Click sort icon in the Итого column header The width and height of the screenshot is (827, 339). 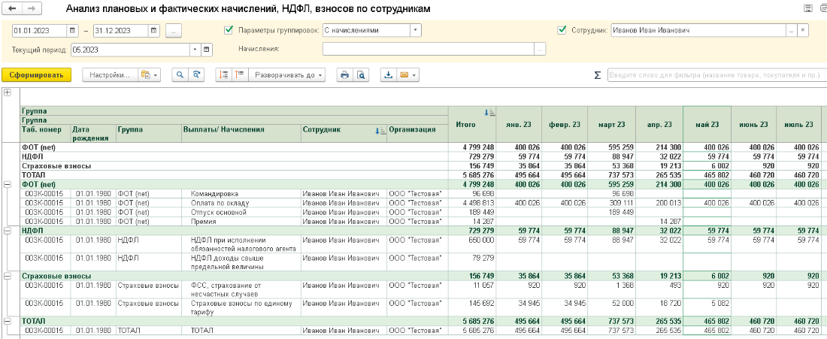[x=489, y=112]
